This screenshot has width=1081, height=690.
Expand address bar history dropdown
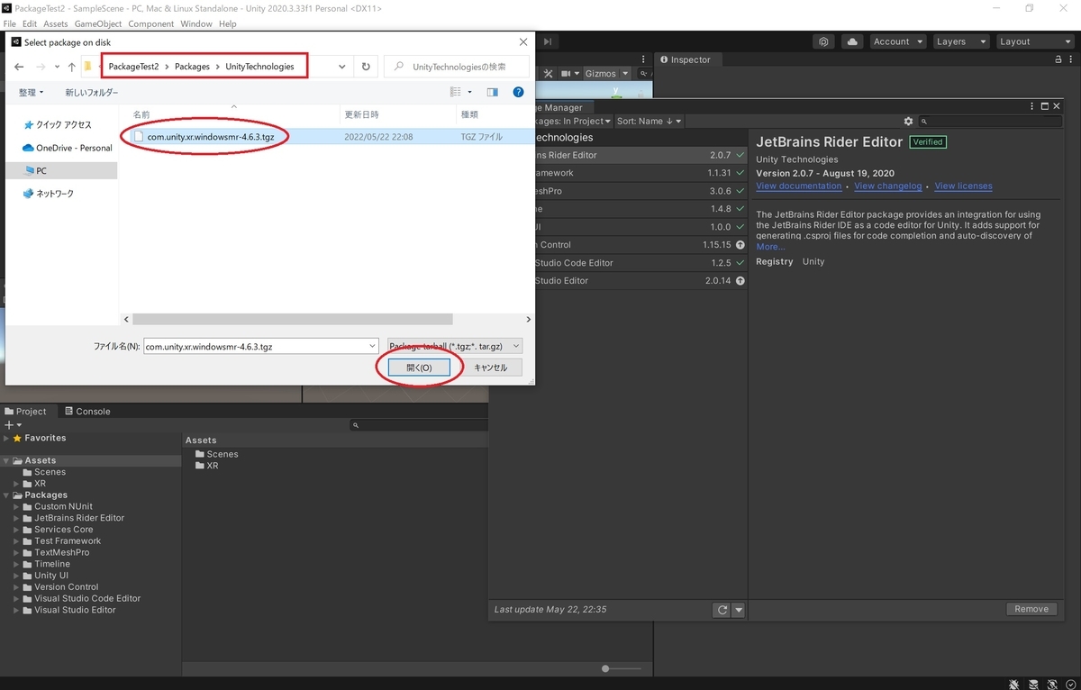342,67
